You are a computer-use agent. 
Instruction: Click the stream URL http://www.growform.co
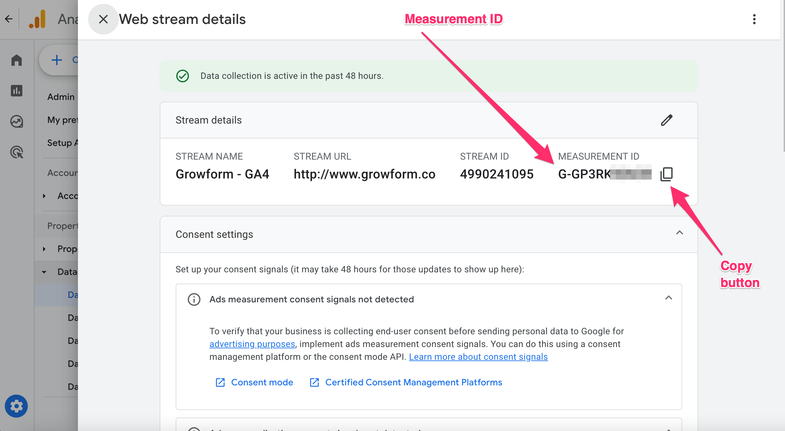[x=364, y=174]
